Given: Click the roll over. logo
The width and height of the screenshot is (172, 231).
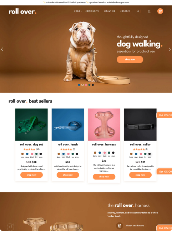Looking at the screenshot, I should 22,11.
